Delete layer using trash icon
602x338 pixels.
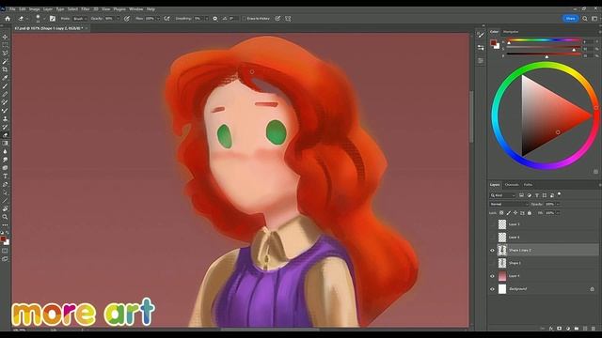[x=594, y=329]
